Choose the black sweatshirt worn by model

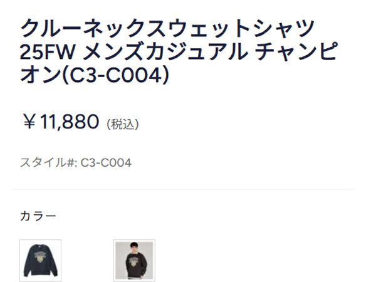[x=134, y=261]
